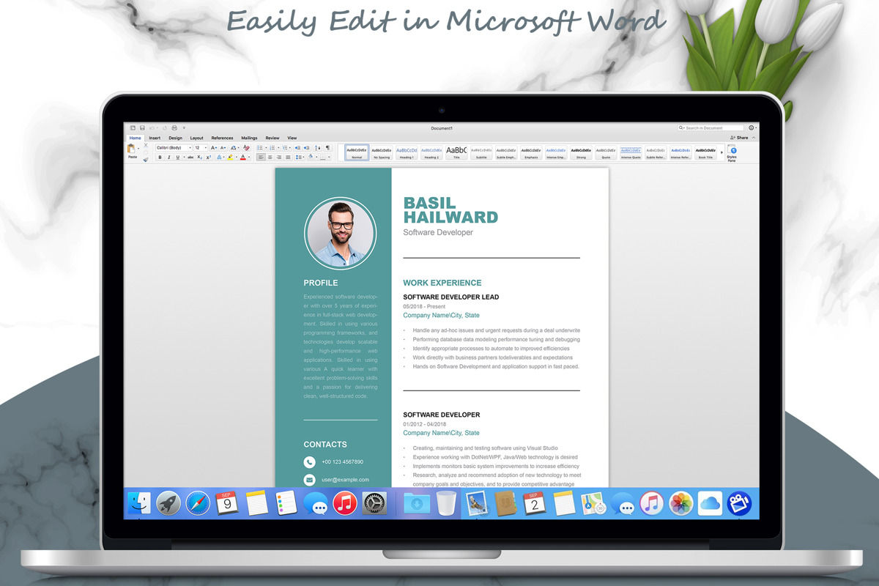
Task: Expand the font color arrow
Action: pyautogui.click(x=248, y=157)
